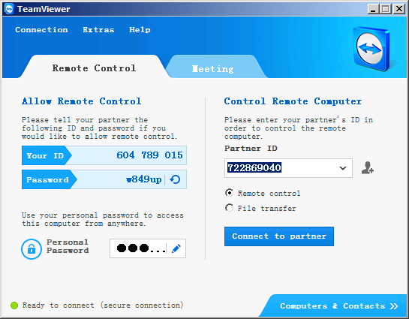Click the double chevron on Computers & Contacts
This screenshot has height=319, width=409.
[x=394, y=306]
